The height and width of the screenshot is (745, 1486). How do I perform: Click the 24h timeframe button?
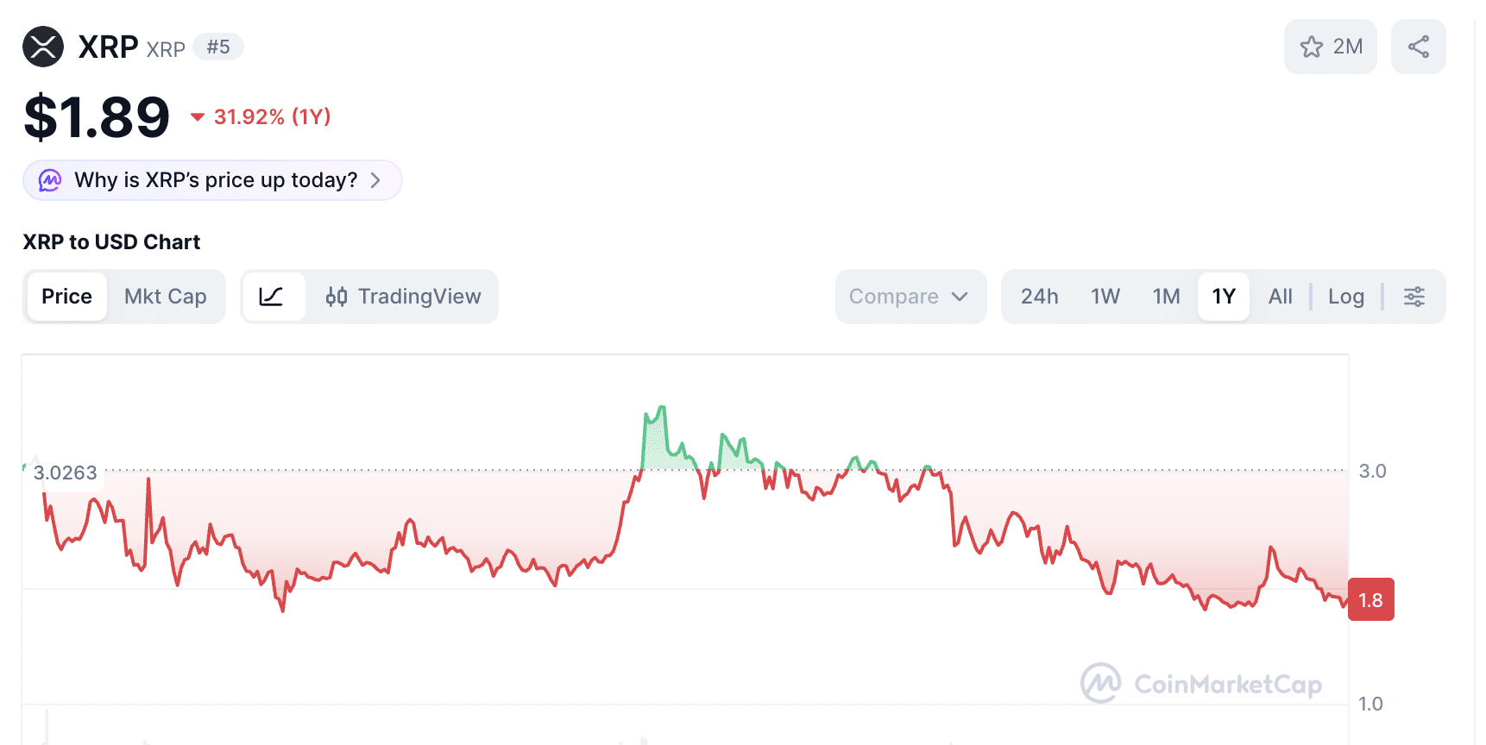[x=1039, y=296]
